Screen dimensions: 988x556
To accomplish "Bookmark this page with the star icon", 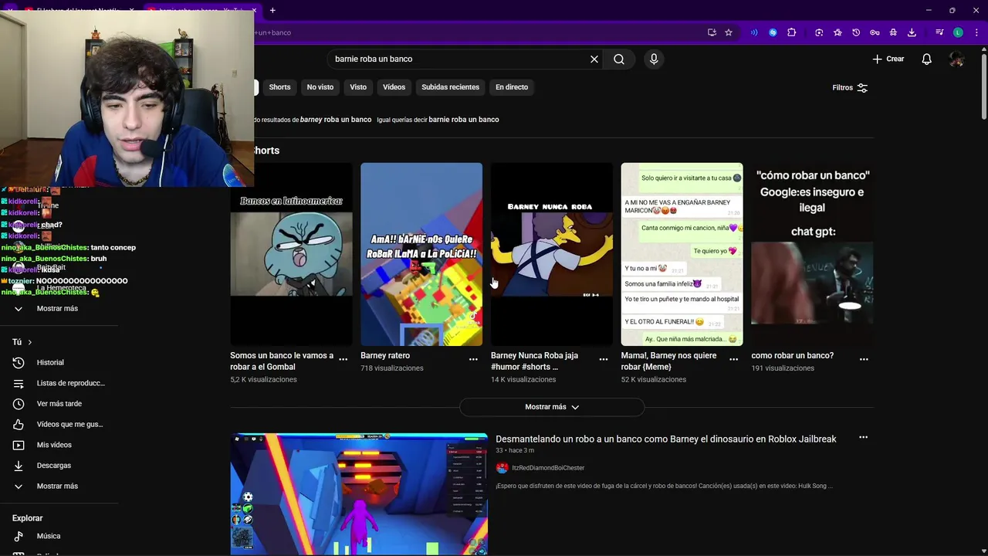I will 728,32.
